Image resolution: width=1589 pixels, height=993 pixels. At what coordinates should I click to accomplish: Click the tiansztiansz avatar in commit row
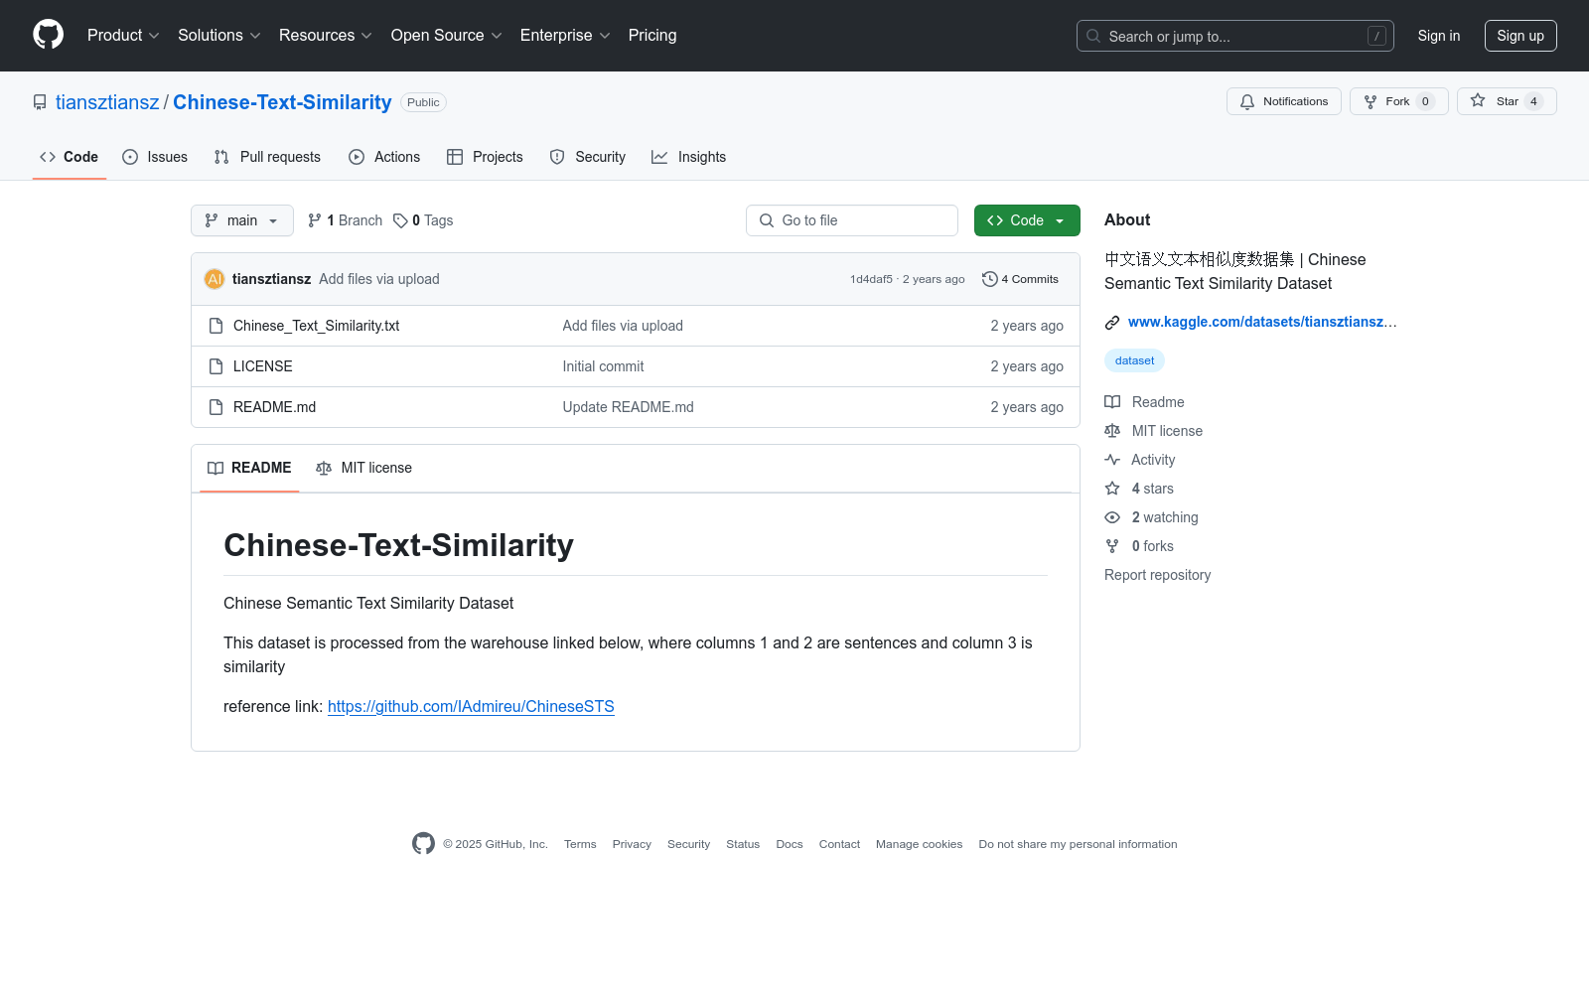[x=215, y=279]
